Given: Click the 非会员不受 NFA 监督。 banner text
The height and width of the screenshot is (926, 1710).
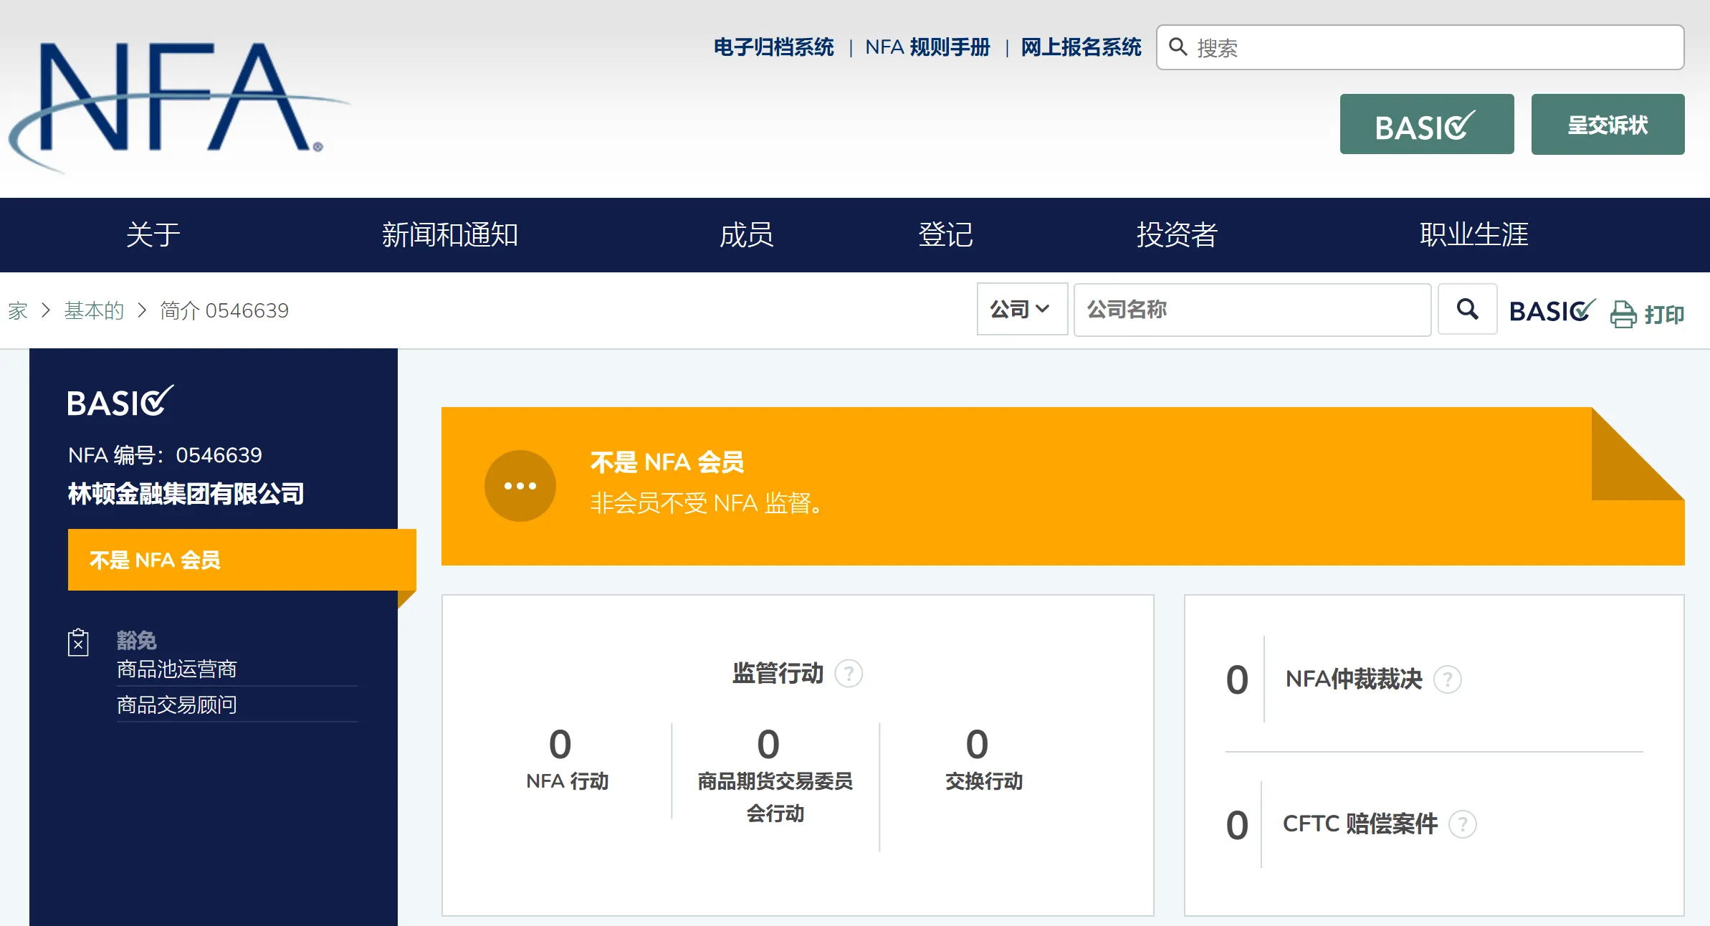Looking at the screenshot, I should pyautogui.click(x=707, y=502).
